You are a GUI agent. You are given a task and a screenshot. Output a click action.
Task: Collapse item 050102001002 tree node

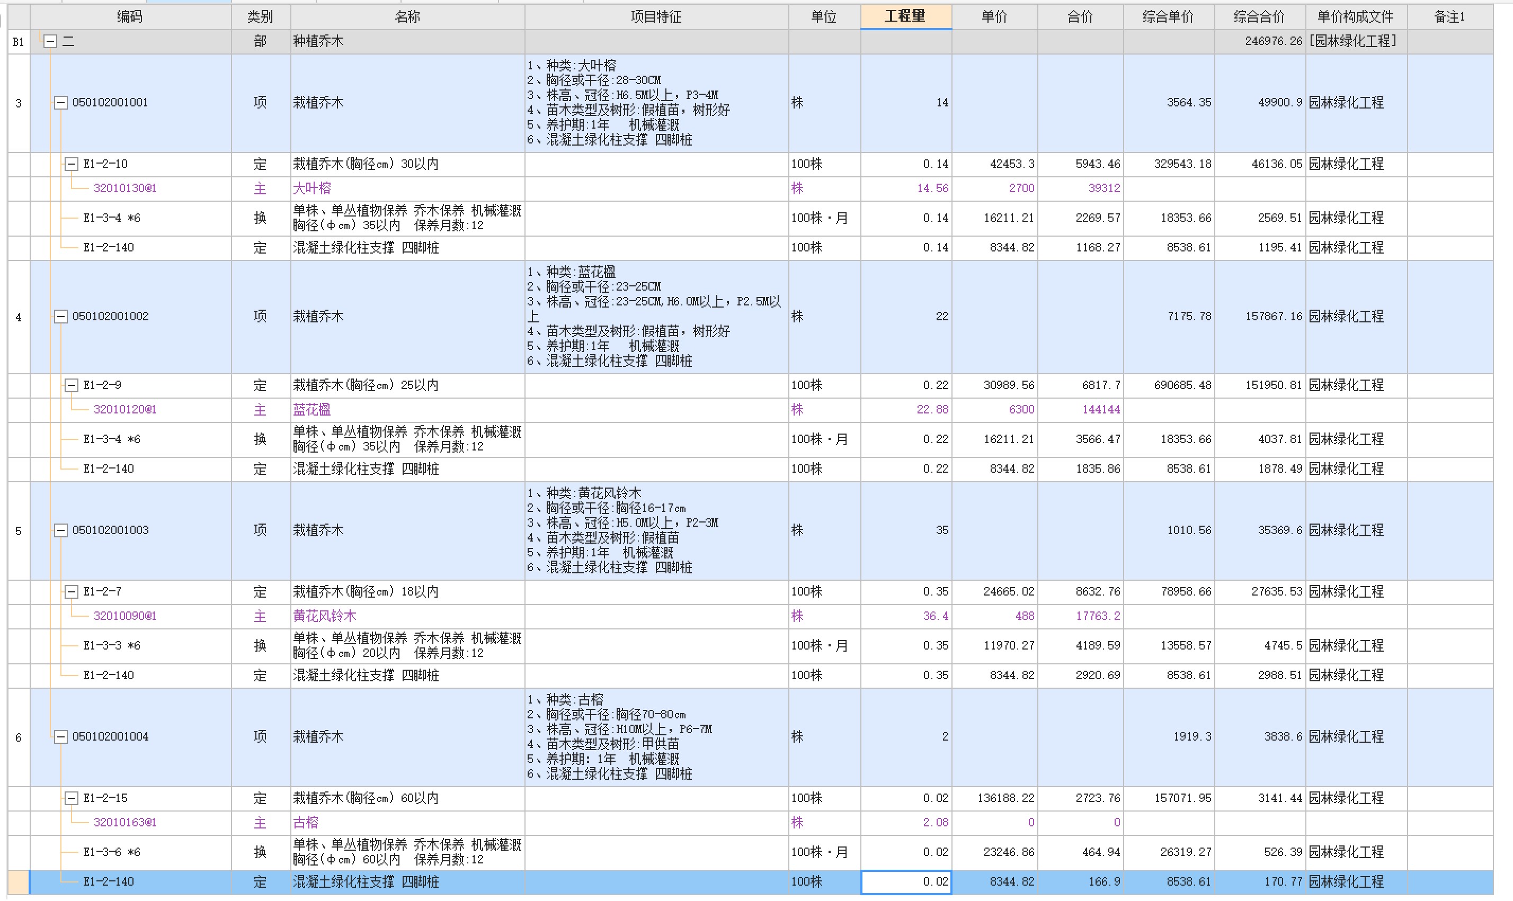(61, 317)
